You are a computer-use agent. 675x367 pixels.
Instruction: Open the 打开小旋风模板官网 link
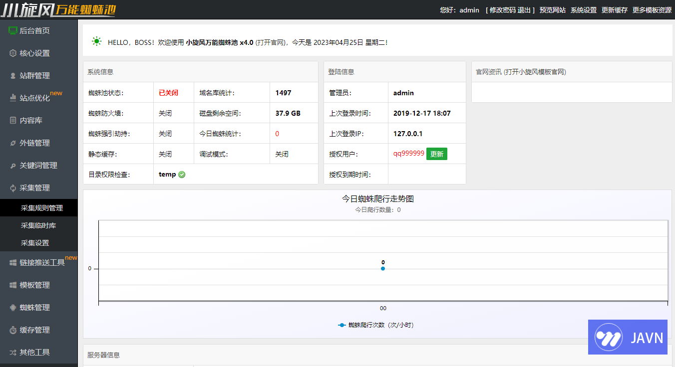535,72
